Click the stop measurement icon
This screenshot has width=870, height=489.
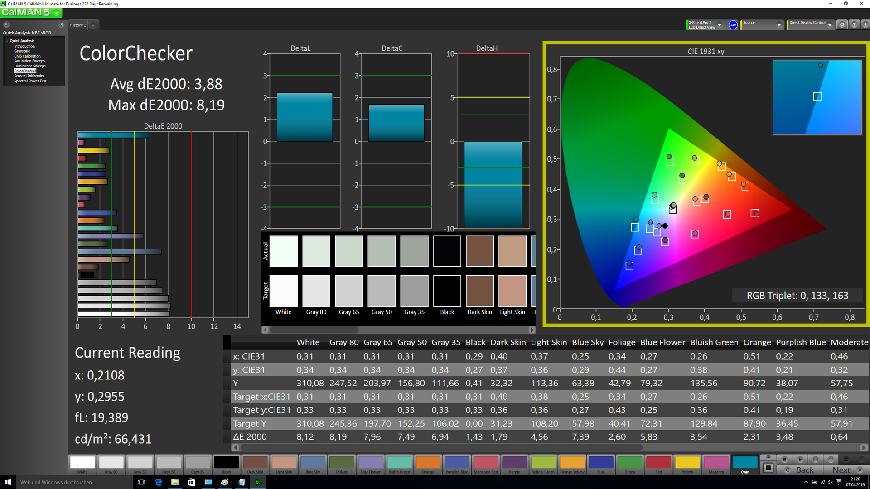point(785,459)
